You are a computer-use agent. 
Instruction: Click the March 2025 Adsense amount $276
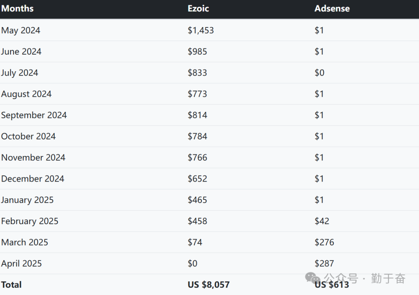click(x=324, y=242)
